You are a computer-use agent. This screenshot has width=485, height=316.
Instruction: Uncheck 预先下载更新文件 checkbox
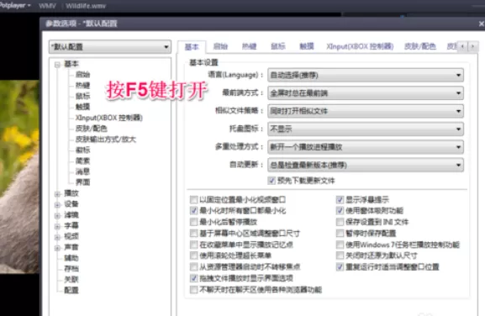point(271,181)
